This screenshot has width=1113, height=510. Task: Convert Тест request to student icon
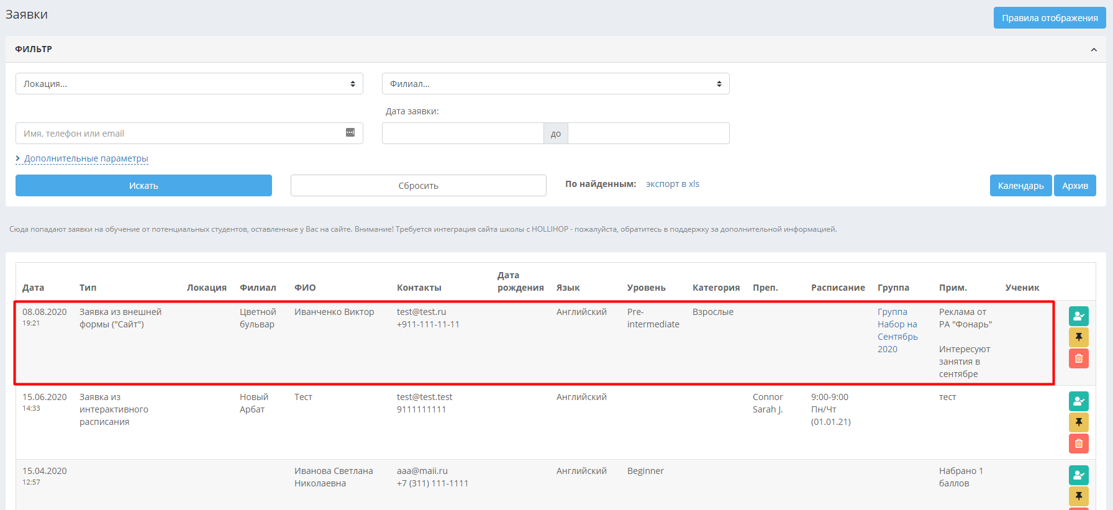(1079, 401)
